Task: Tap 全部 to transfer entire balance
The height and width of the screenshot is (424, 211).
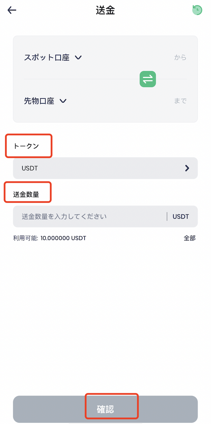Action: (x=189, y=238)
